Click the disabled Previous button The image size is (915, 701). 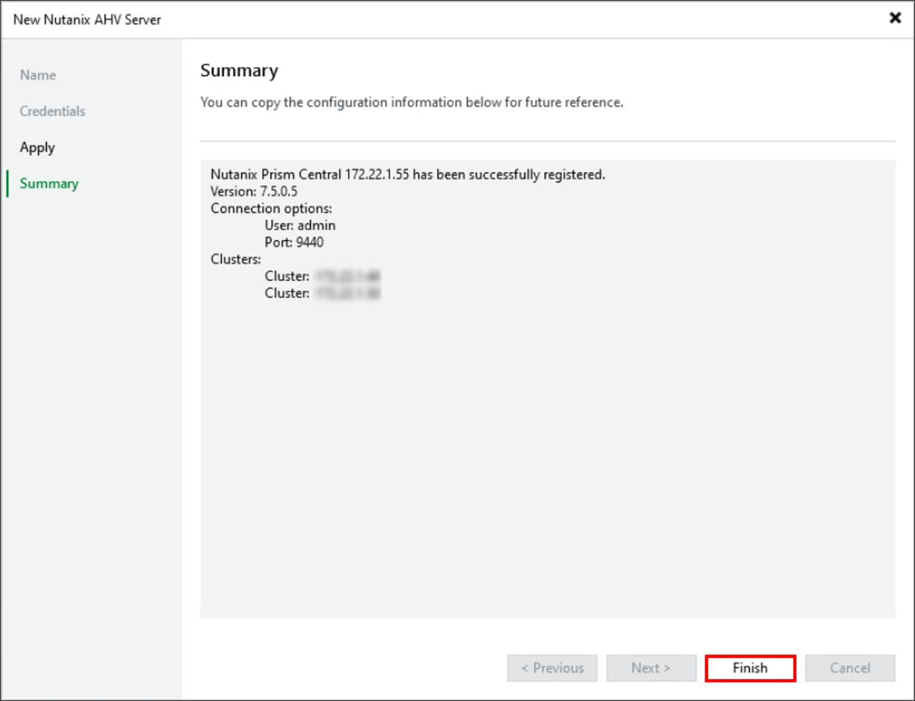click(552, 668)
